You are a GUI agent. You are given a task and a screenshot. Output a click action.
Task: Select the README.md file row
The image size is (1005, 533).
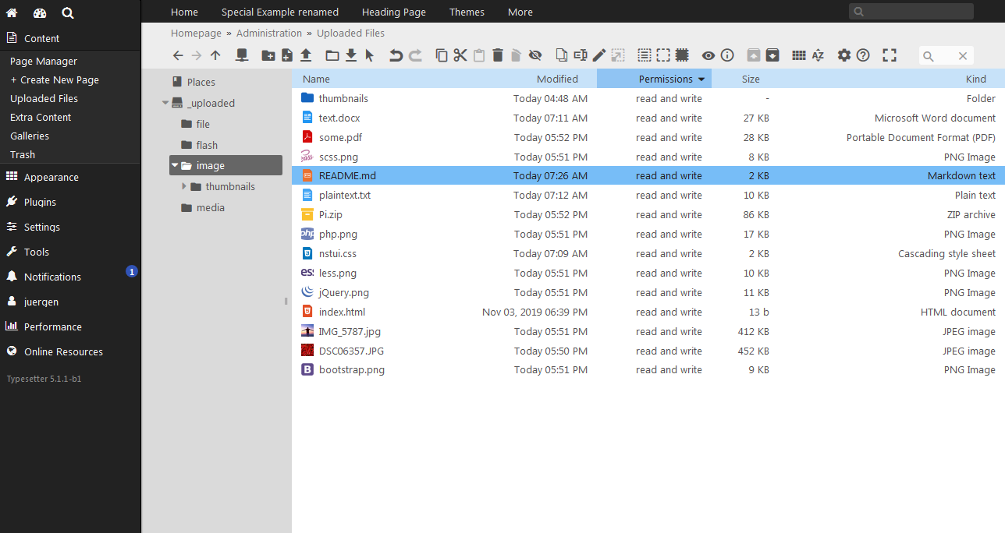click(344, 175)
